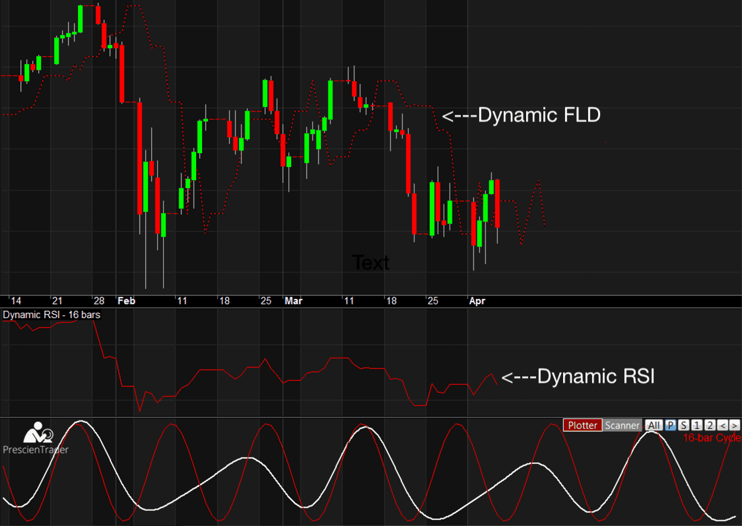Click the right arrow navigation button
The width and height of the screenshot is (742, 526).
(x=735, y=425)
